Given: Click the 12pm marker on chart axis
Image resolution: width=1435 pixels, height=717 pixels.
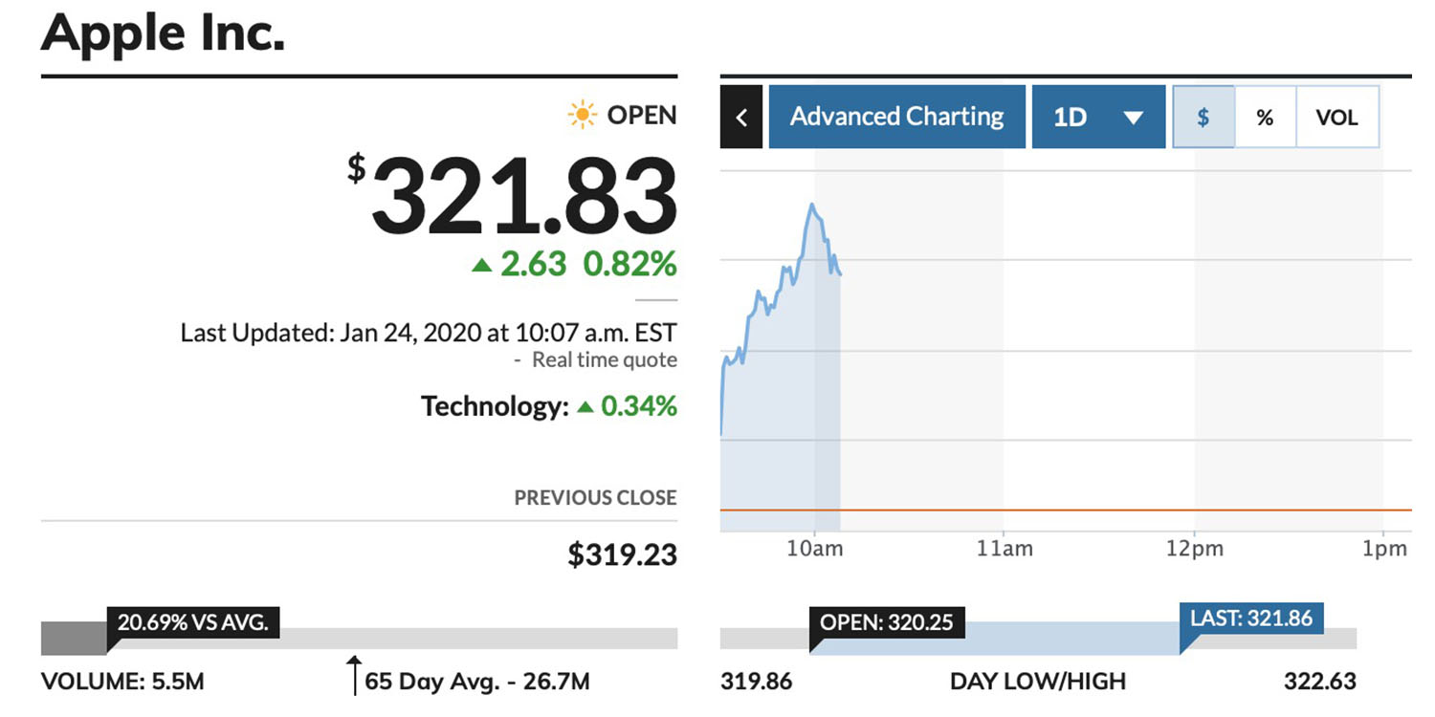Looking at the screenshot, I should [1194, 548].
